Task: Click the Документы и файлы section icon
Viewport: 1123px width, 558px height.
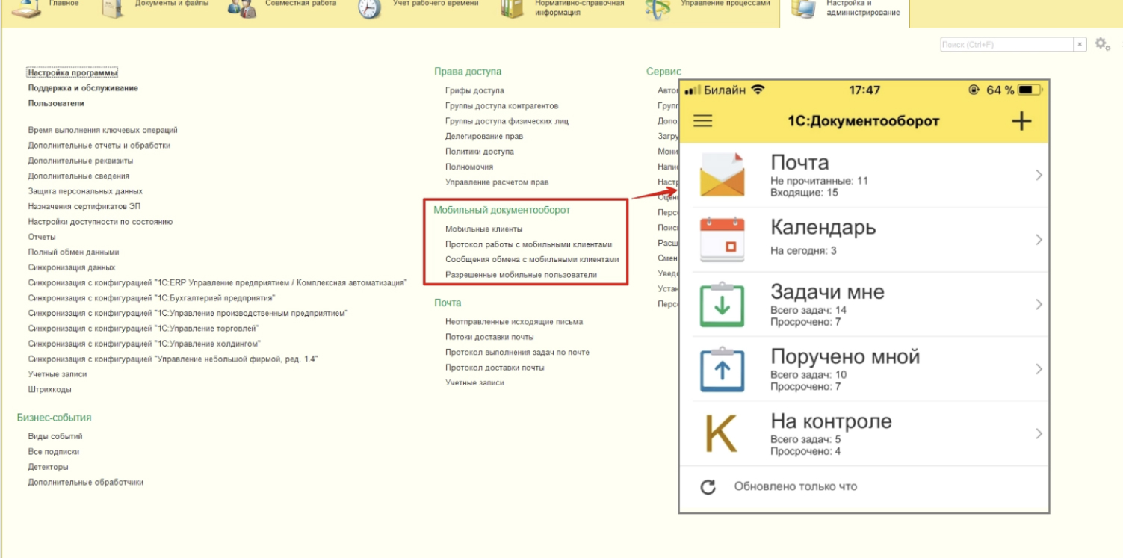Action: click(x=114, y=8)
